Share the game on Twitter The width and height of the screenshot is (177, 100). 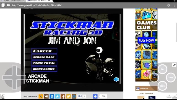pos(68,96)
